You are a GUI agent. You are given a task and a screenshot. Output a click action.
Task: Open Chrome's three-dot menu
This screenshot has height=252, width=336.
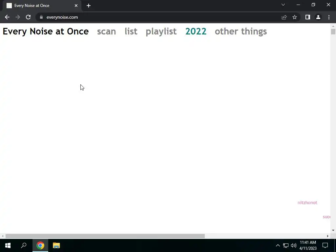click(329, 17)
